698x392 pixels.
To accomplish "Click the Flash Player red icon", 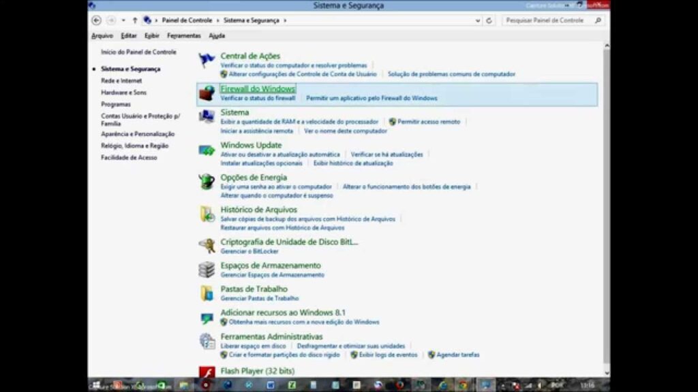I will [x=207, y=372].
